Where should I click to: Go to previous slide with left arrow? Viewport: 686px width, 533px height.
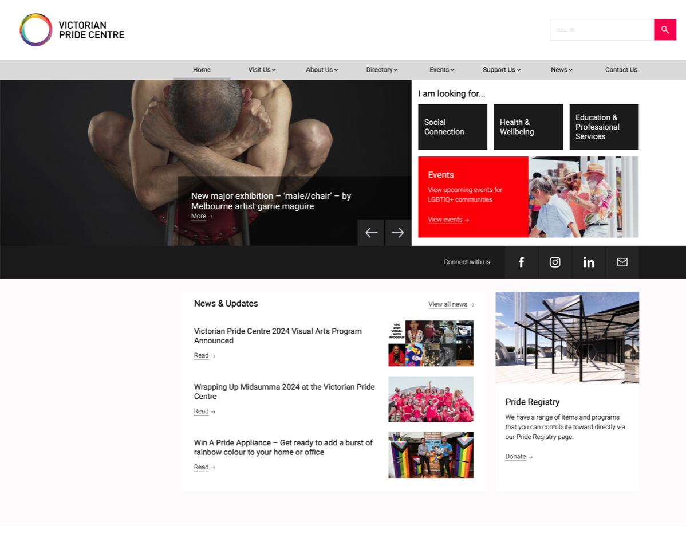click(371, 233)
